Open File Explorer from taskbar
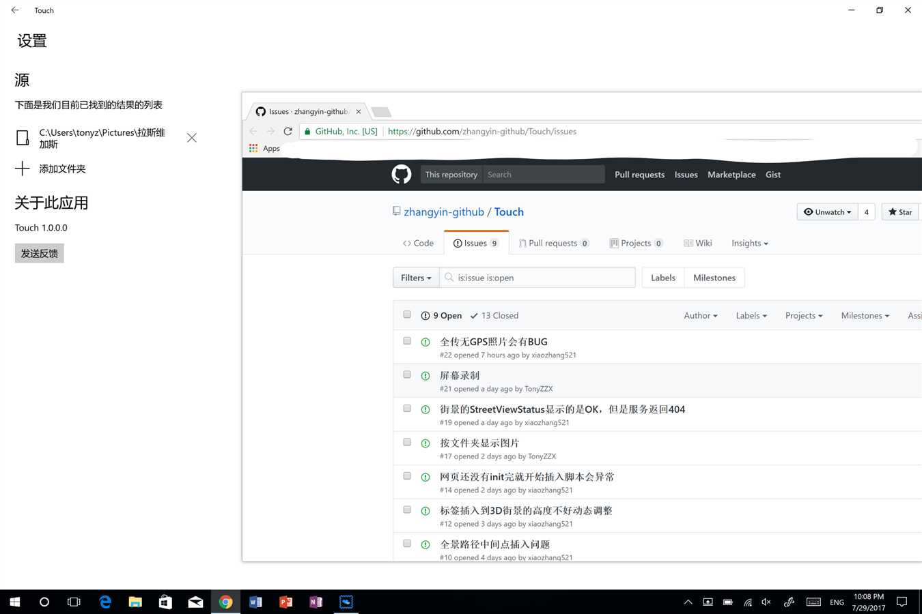922x614 pixels. click(135, 602)
